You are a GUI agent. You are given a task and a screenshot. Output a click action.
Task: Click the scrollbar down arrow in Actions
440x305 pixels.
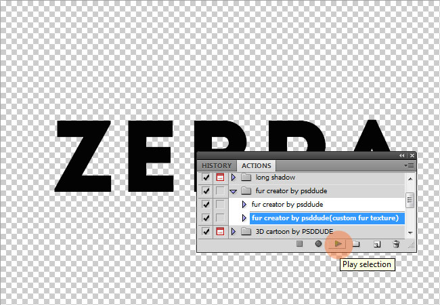410,232
